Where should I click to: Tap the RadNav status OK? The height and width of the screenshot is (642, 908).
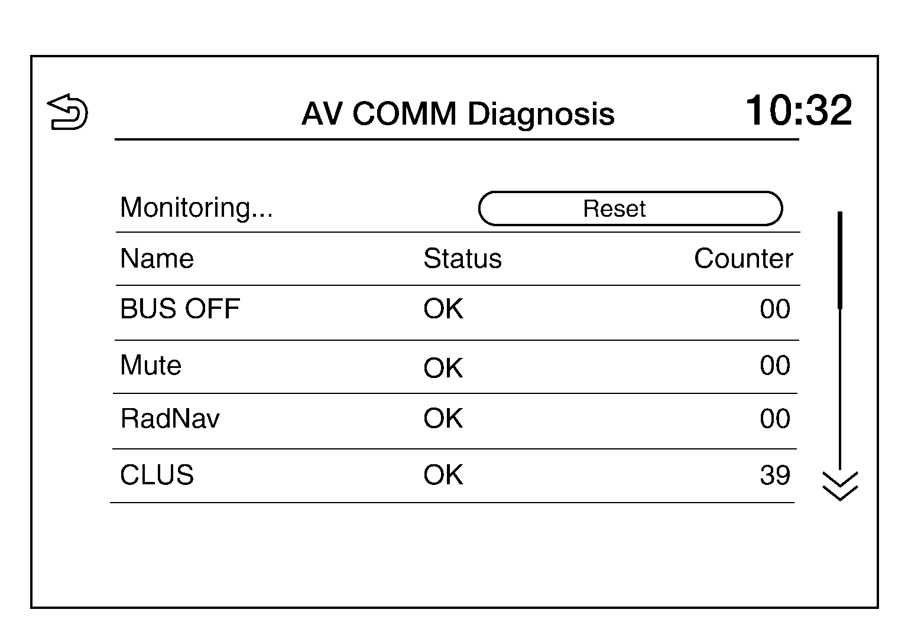point(443,419)
